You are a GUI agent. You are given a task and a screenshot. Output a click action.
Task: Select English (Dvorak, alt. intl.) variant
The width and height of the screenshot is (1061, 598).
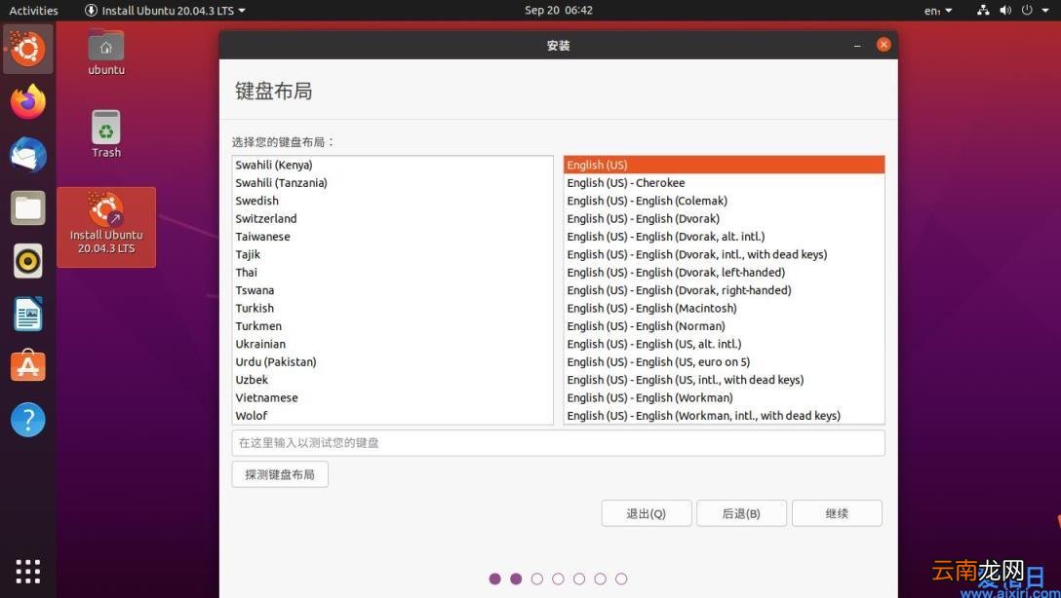click(x=724, y=237)
